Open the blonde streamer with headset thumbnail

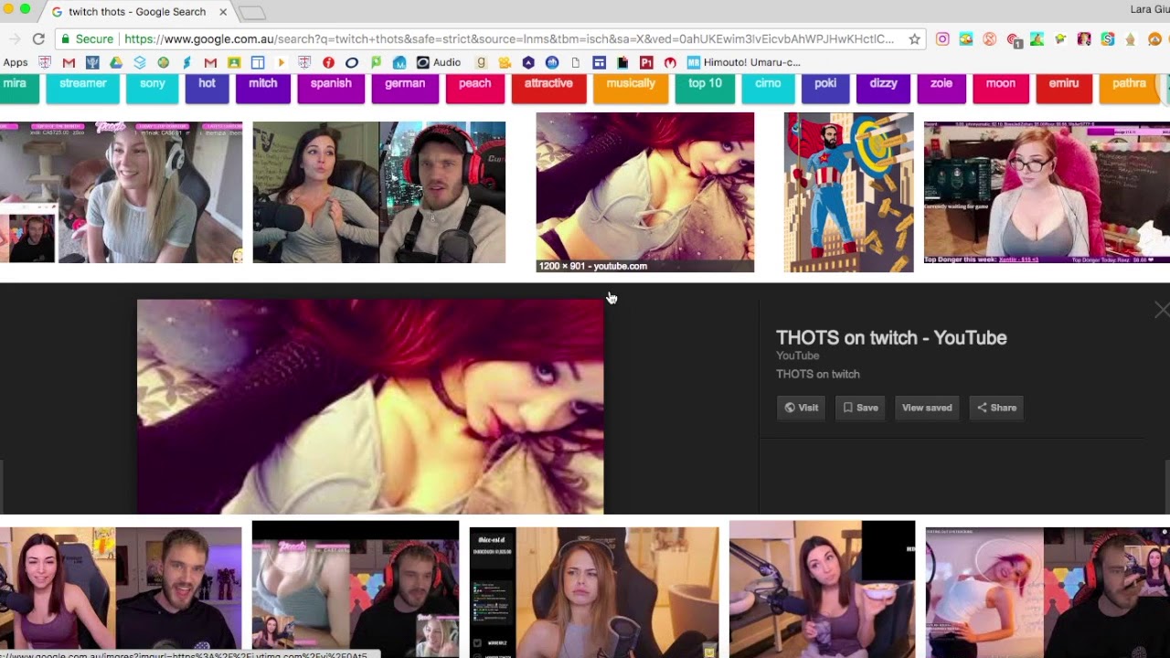point(121,192)
